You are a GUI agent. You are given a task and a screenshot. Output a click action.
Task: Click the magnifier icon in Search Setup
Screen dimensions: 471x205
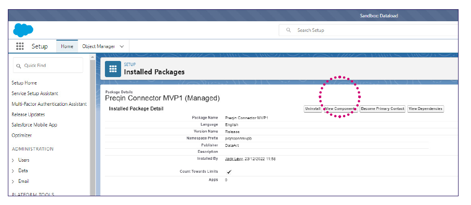pyautogui.click(x=289, y=30)
